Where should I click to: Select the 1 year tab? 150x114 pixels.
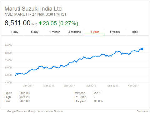point(95,32)
